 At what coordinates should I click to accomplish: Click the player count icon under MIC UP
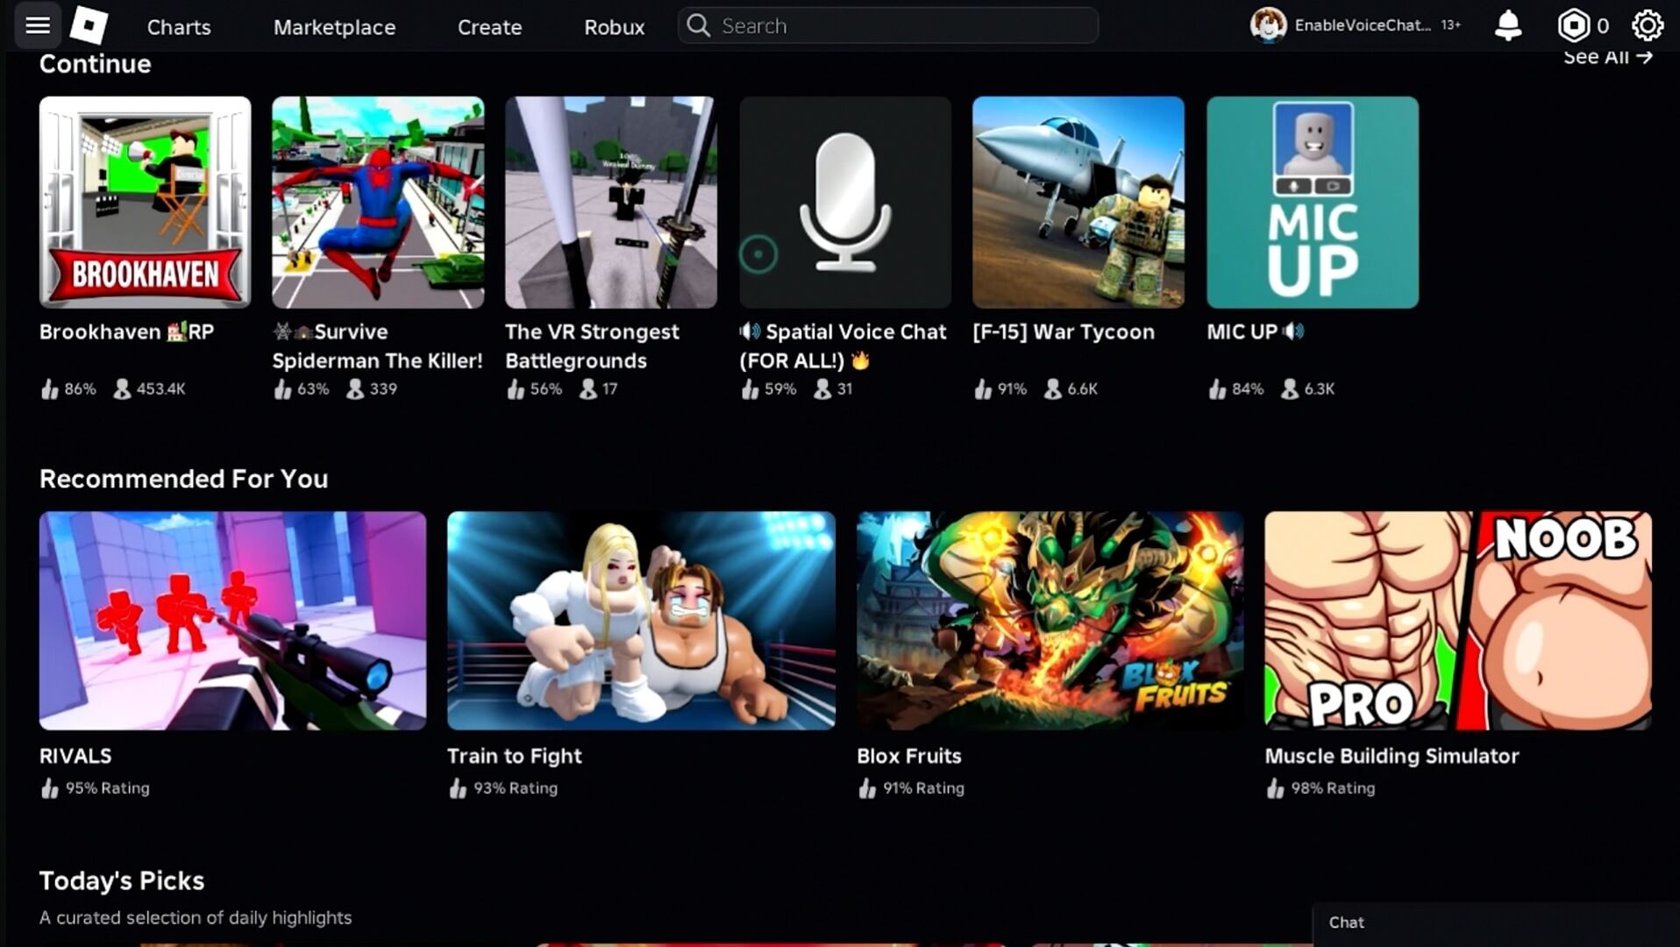tap(1290, 388)
